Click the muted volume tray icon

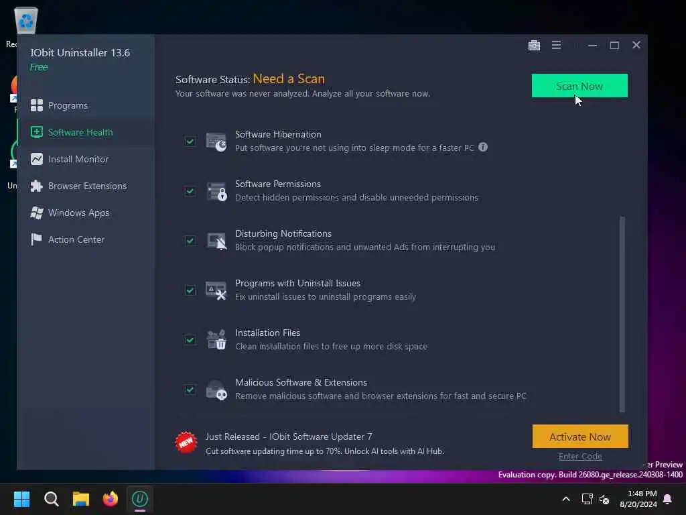pyautogui.click(x=605, y=499)
